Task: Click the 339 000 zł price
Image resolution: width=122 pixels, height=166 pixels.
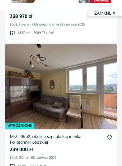Action: tap(21, 149)
